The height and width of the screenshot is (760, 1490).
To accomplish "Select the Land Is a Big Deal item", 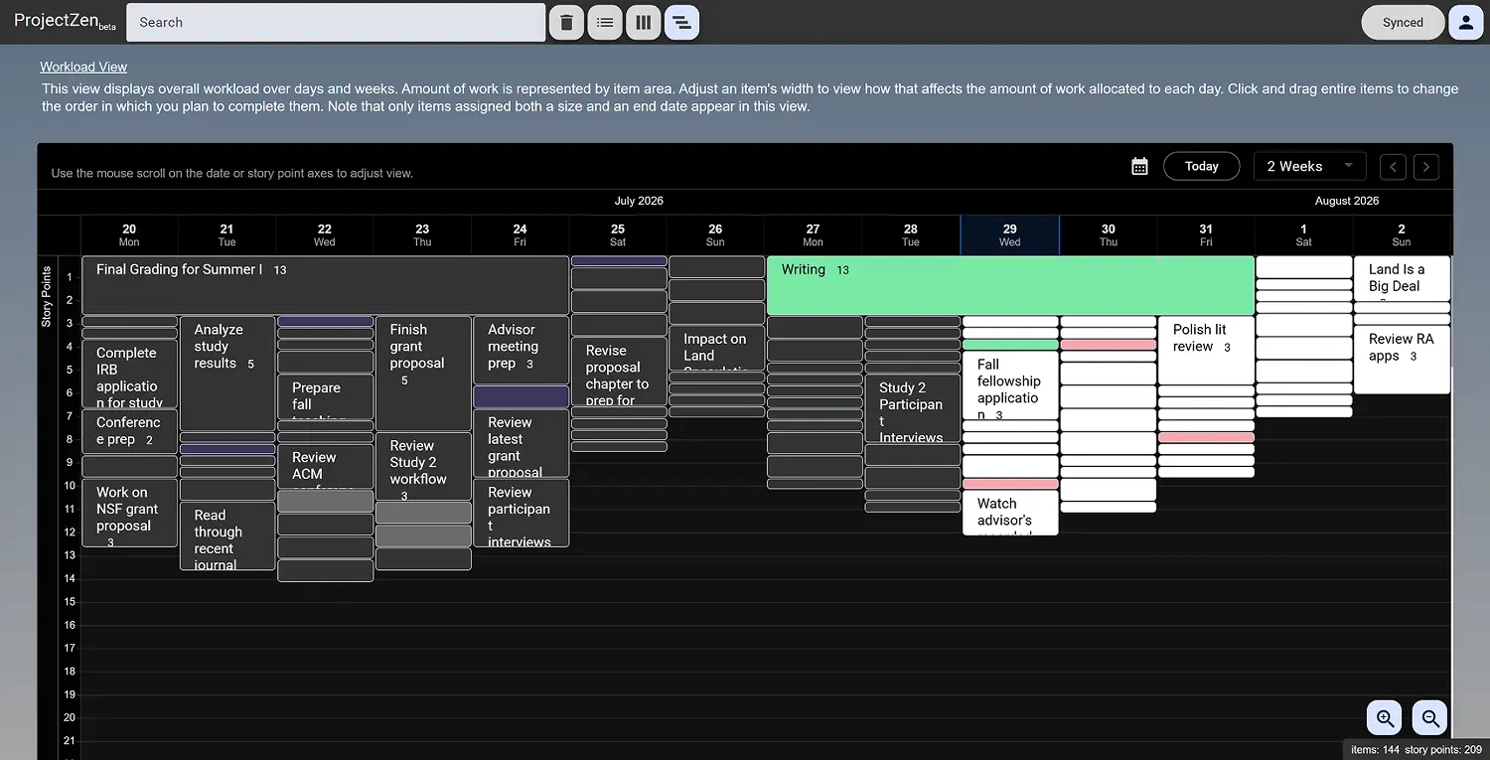I will [1402, 279].
